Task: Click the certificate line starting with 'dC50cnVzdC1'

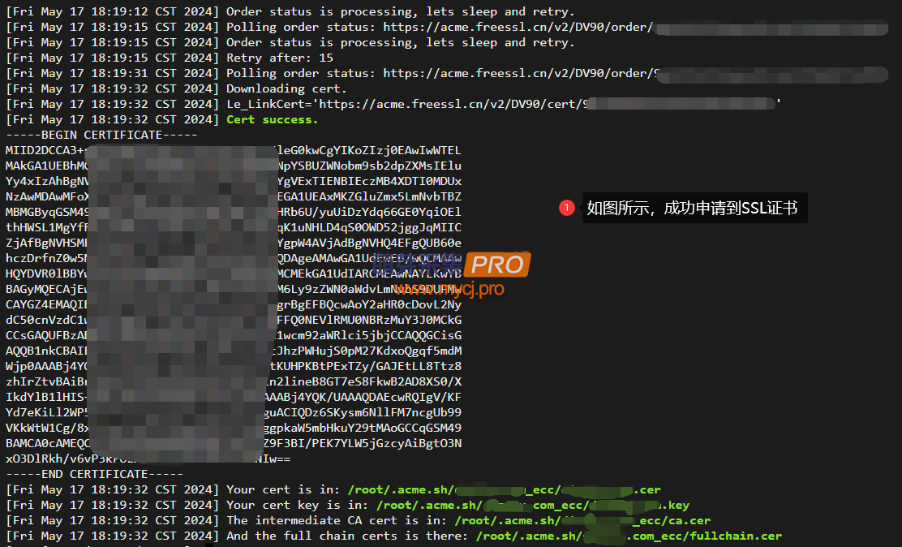Action: coord(234,320)
